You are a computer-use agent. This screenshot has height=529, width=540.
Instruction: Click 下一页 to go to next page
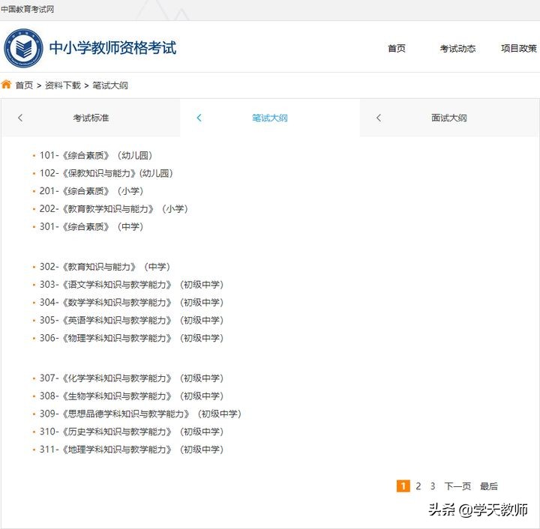[457, 486]
